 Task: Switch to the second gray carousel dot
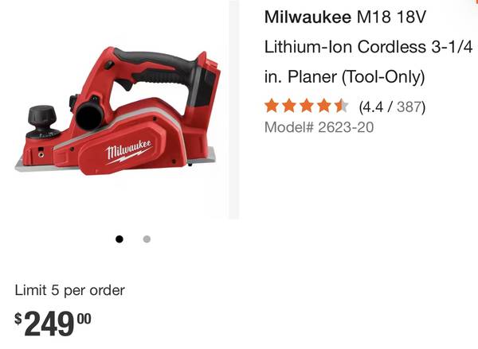[147, 239]
